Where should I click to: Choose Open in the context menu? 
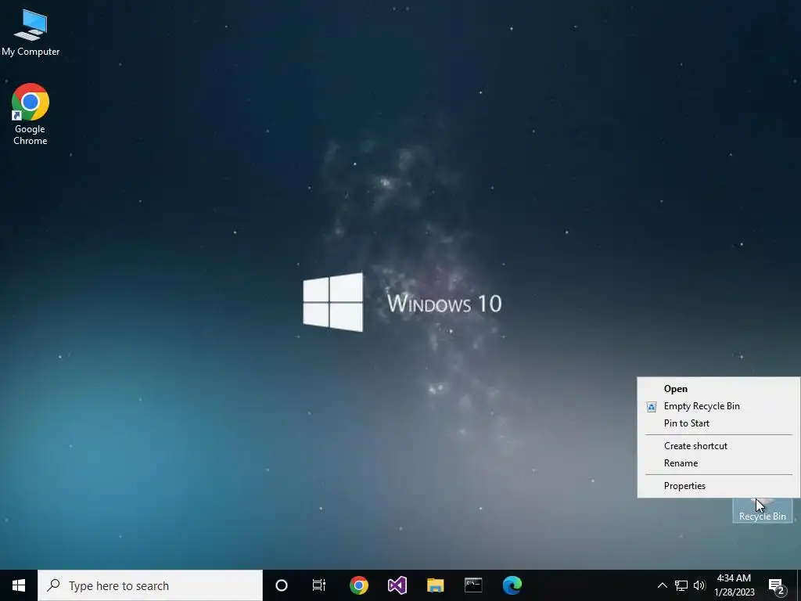[x=718, y=389]
